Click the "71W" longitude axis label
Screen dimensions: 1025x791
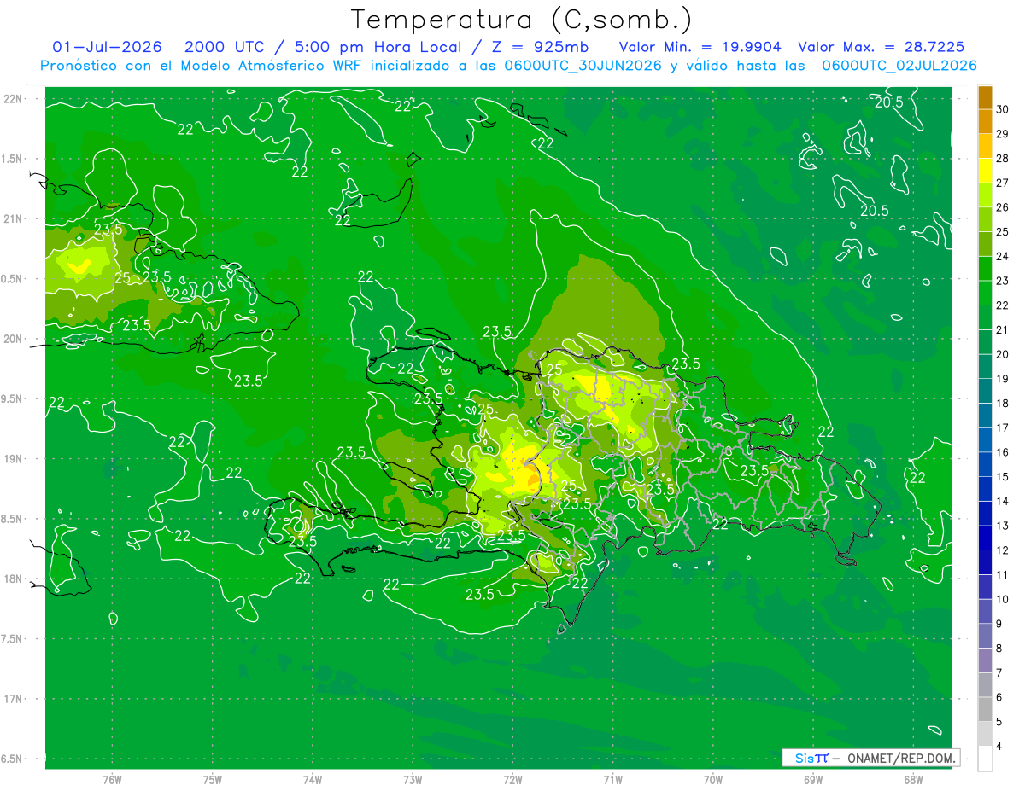click(x=612, y=780)
